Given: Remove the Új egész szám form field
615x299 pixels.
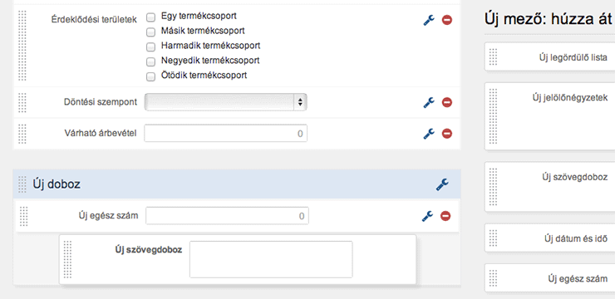Looking at the screenshot, I should [x=445, y=216].
